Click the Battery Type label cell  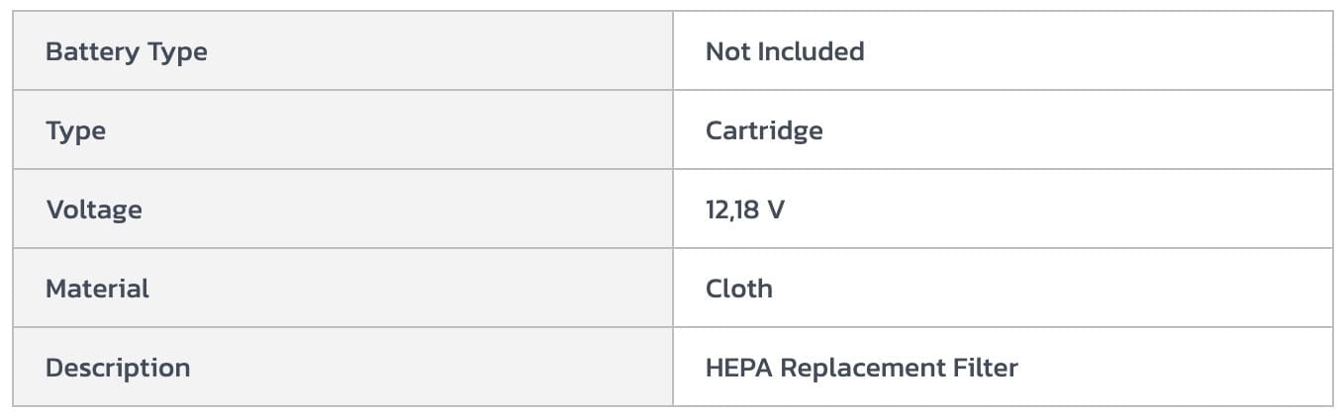(127, 51)
